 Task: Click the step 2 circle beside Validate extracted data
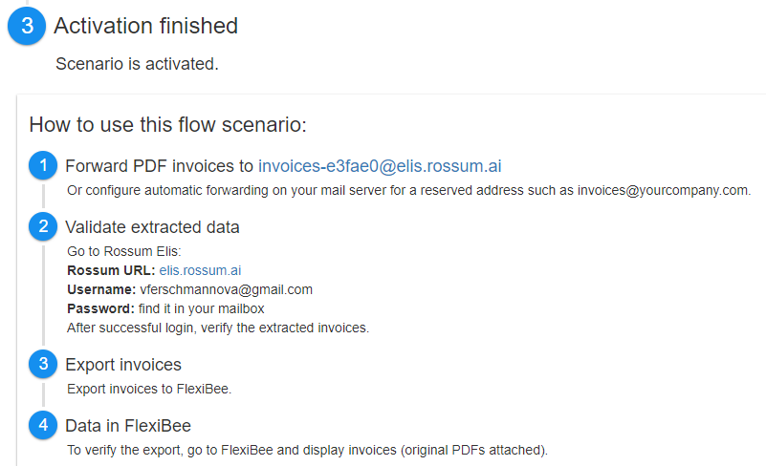tap(43, 226)
